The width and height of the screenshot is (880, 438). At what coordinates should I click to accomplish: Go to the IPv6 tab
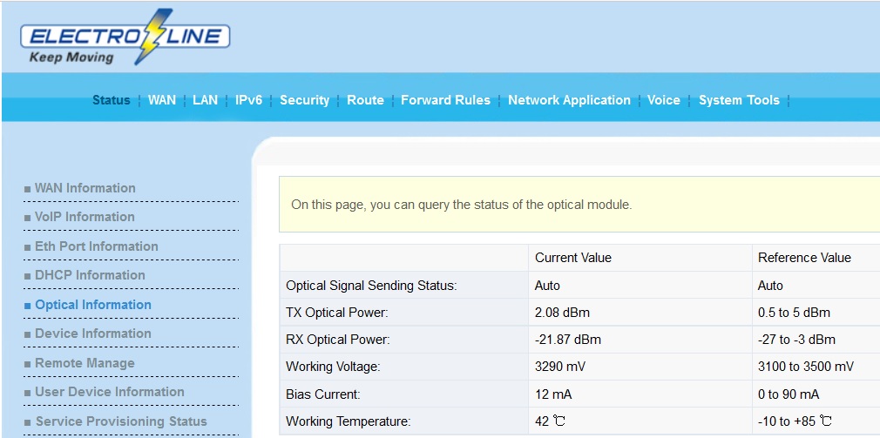(x=248, y=100)
